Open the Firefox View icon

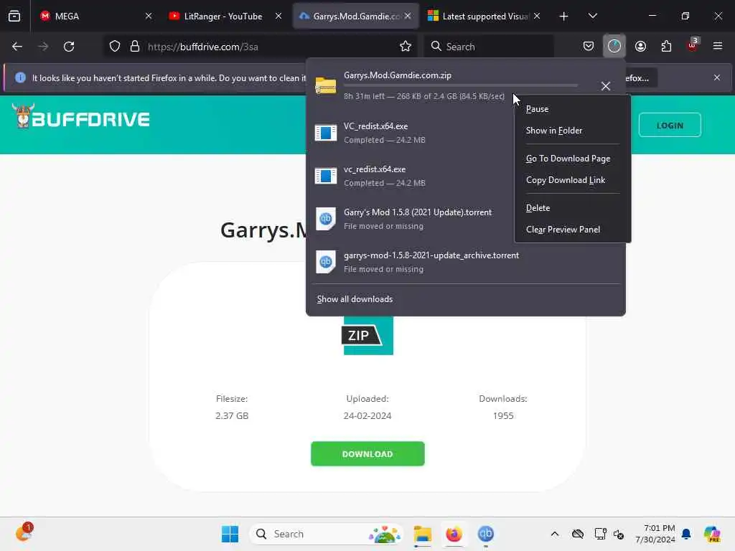click(14, 16)
